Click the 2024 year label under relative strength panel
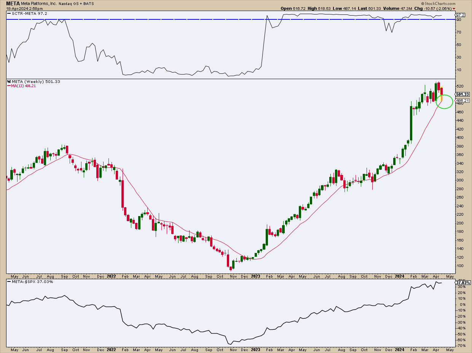Viewport: 472px width, 353px height. click(400, 349)
